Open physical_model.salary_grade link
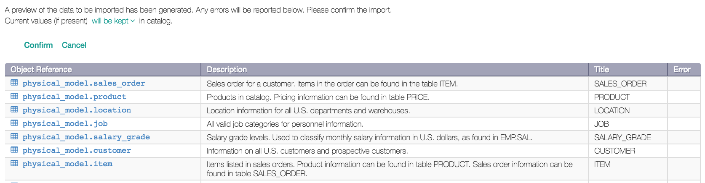Image resolution: width=705 pixels, height=183 pixels. click(86, 137)
